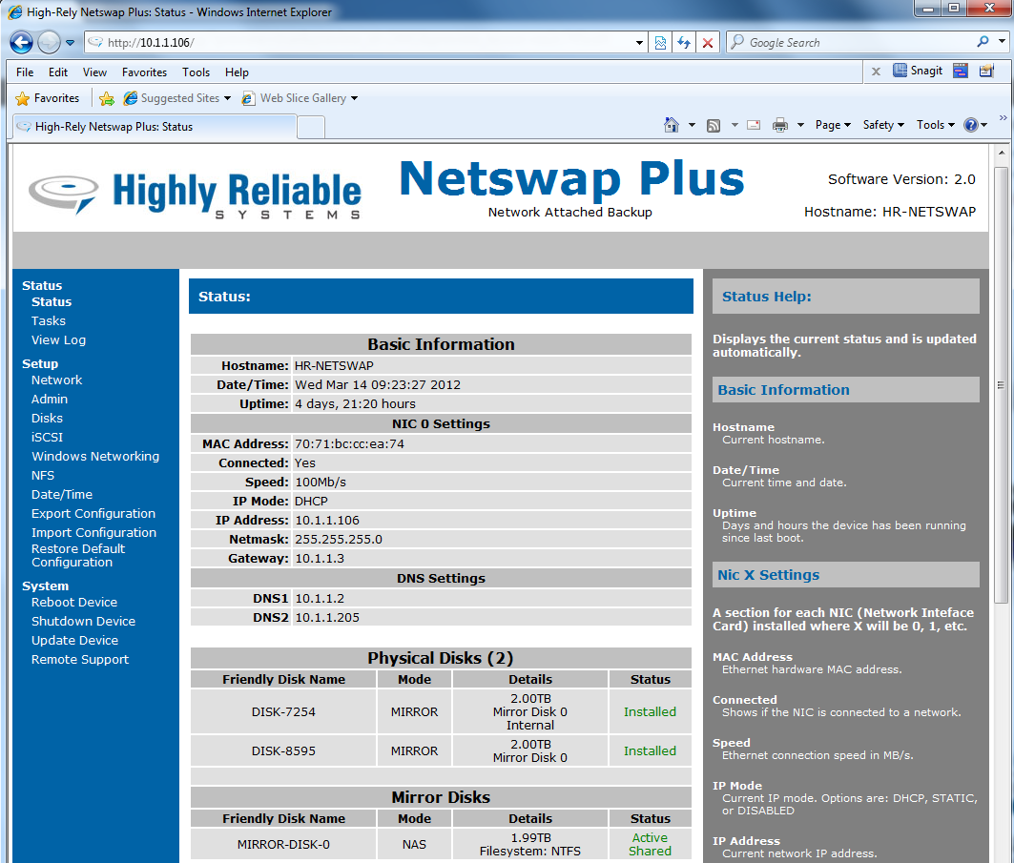The image size is (1014, 863).
Task: Click the Print icon
Action: coord(780,125)
